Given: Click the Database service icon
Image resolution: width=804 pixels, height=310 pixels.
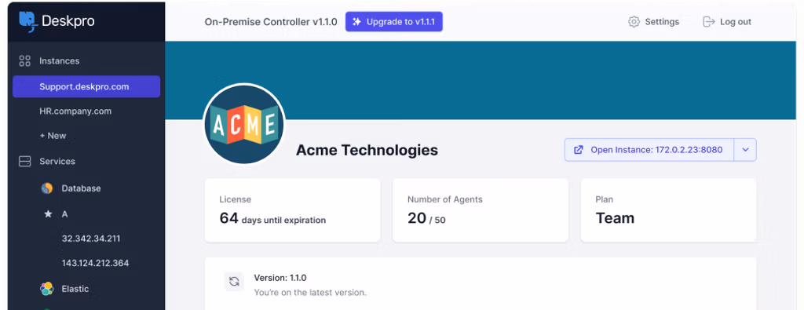Looking at the screenshot, I should click(x=47, y=188).
